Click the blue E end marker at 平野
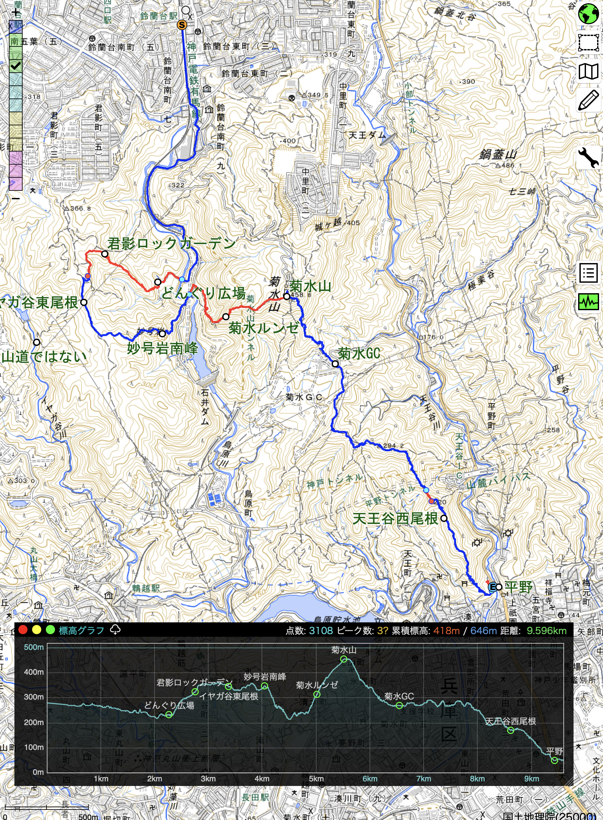The width and height of the screenshot is (603, 820). pos(492,587)
